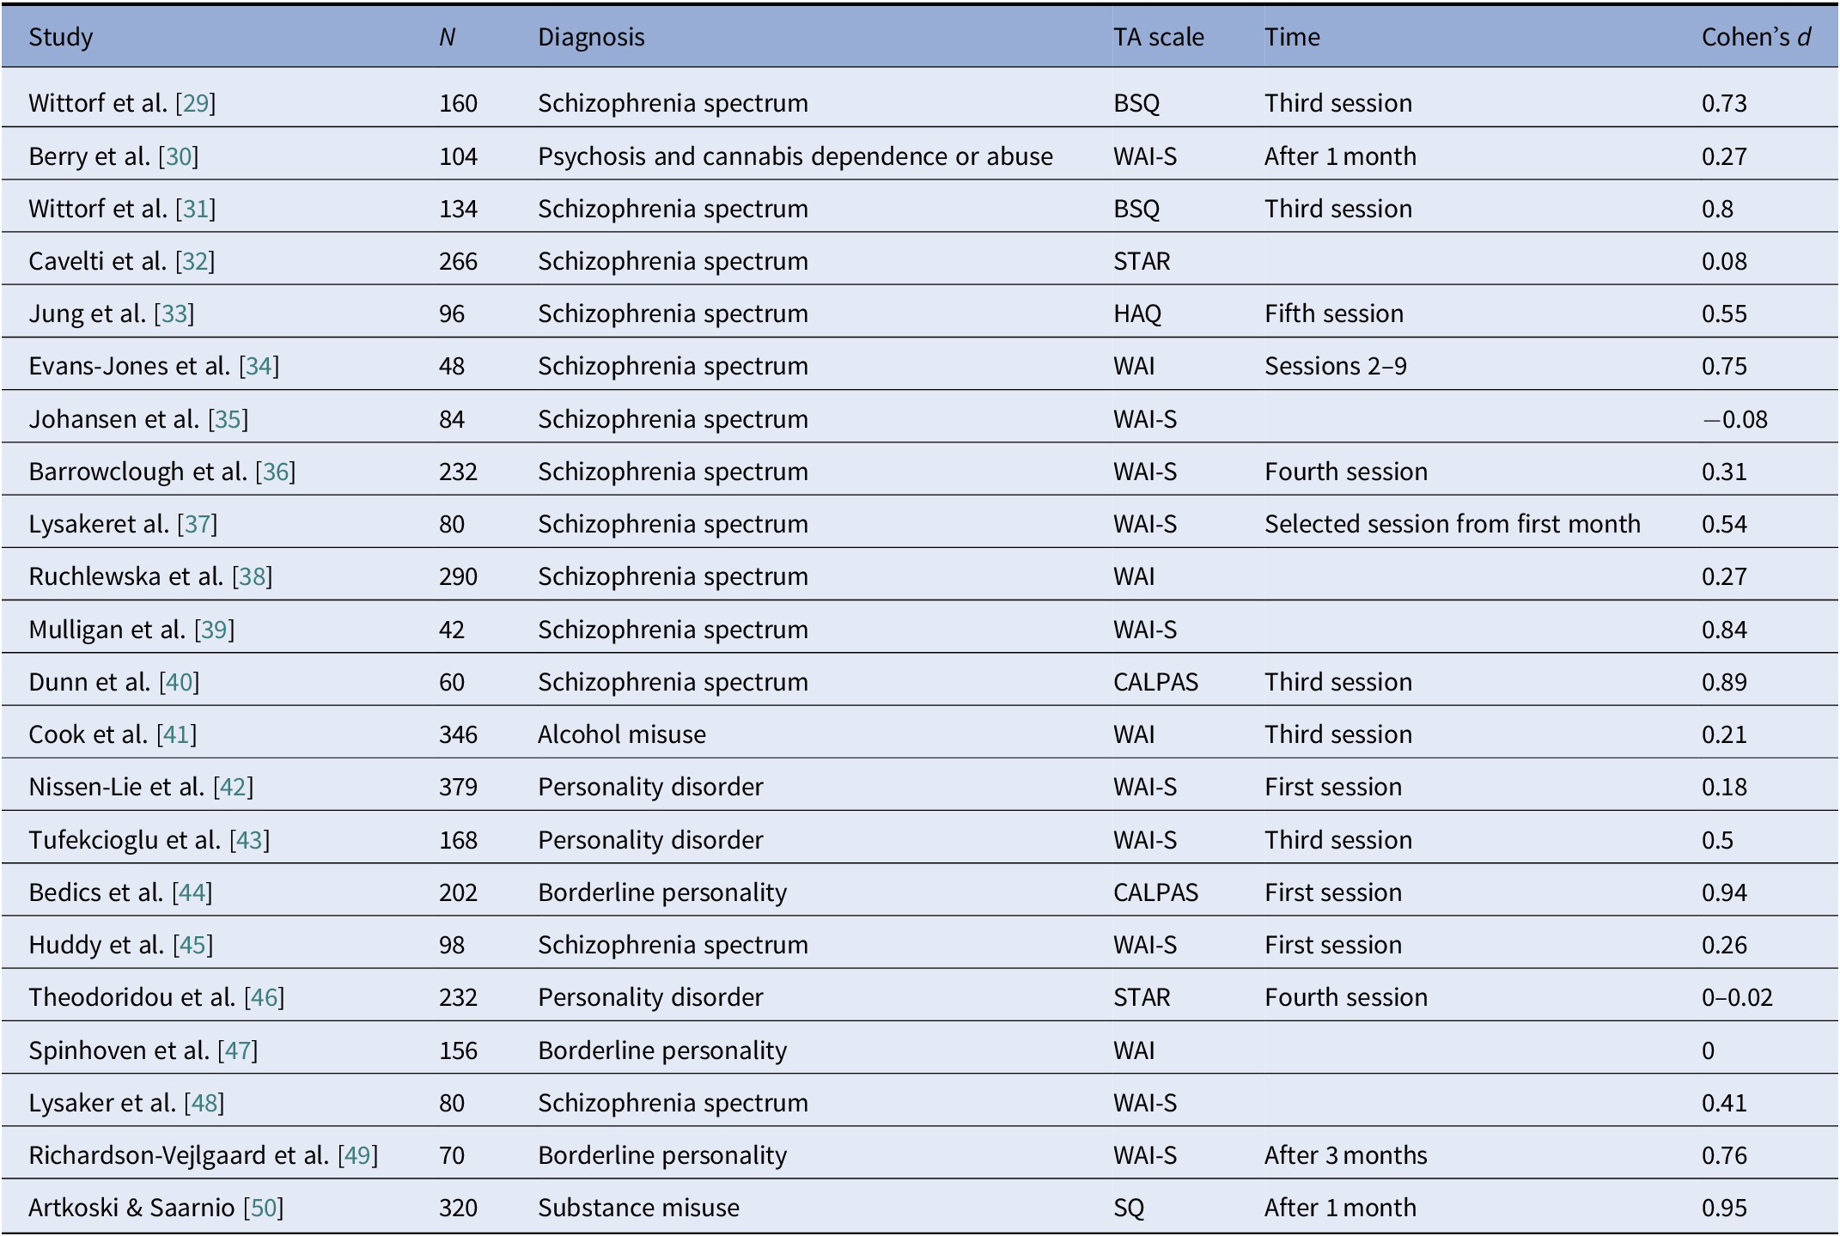Screen dimensions: 1840x1236
Task: Select the −0.08 Cohen's d value
Action: (1734, 419)
